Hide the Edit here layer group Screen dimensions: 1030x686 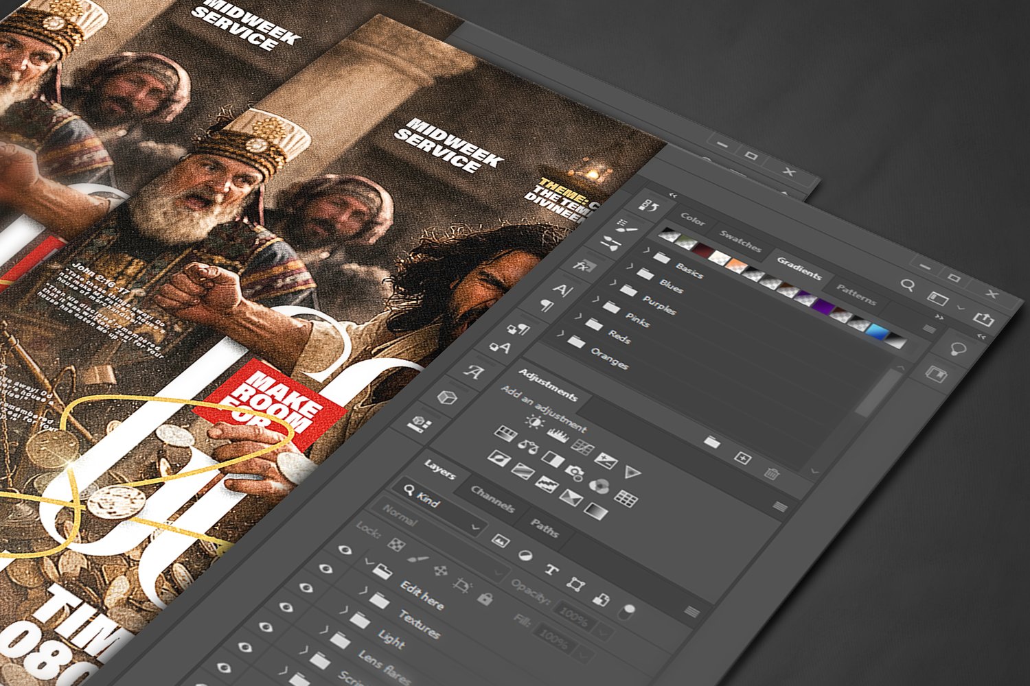(x=344, y=549)
